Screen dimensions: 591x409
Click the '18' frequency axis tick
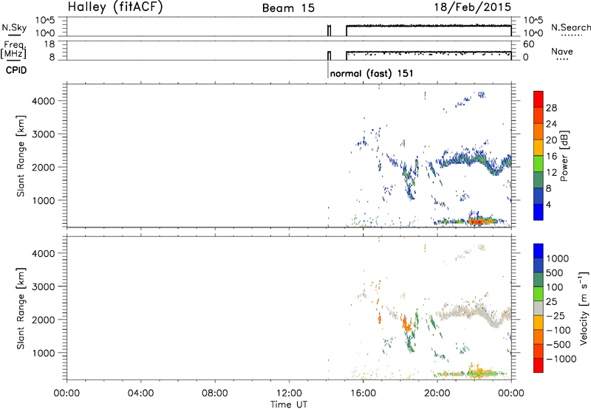[49, 44]
